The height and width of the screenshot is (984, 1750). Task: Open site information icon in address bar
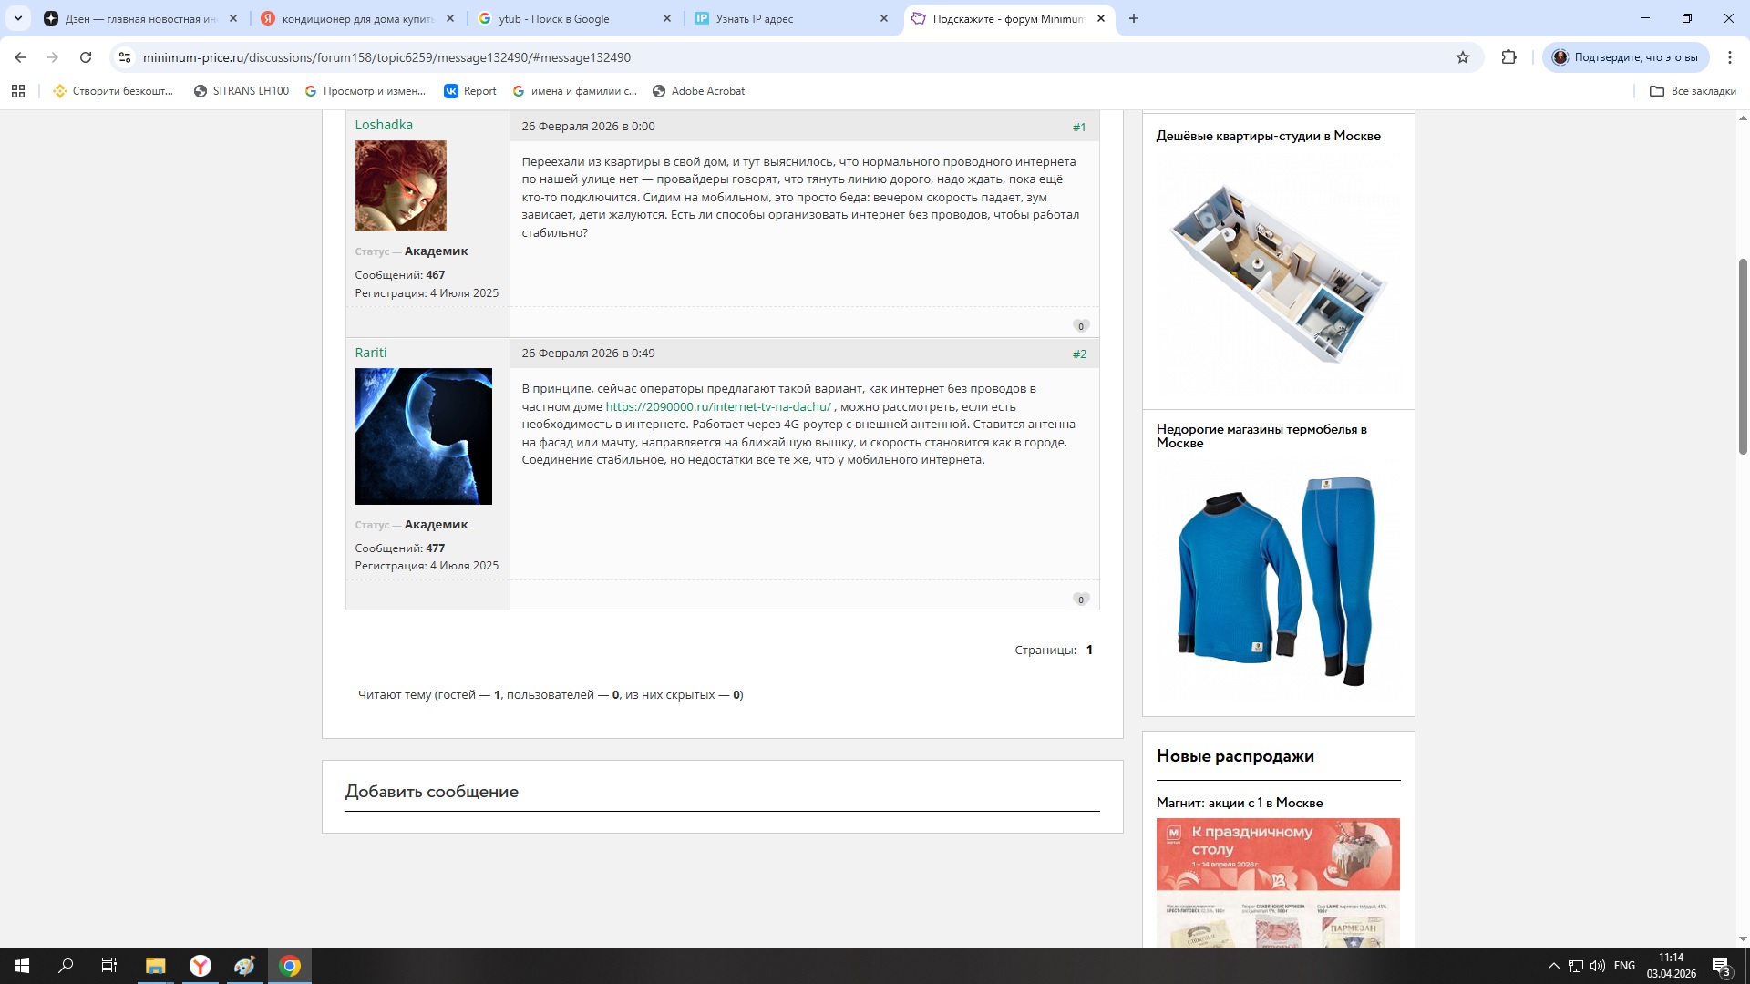click(125, 57)
